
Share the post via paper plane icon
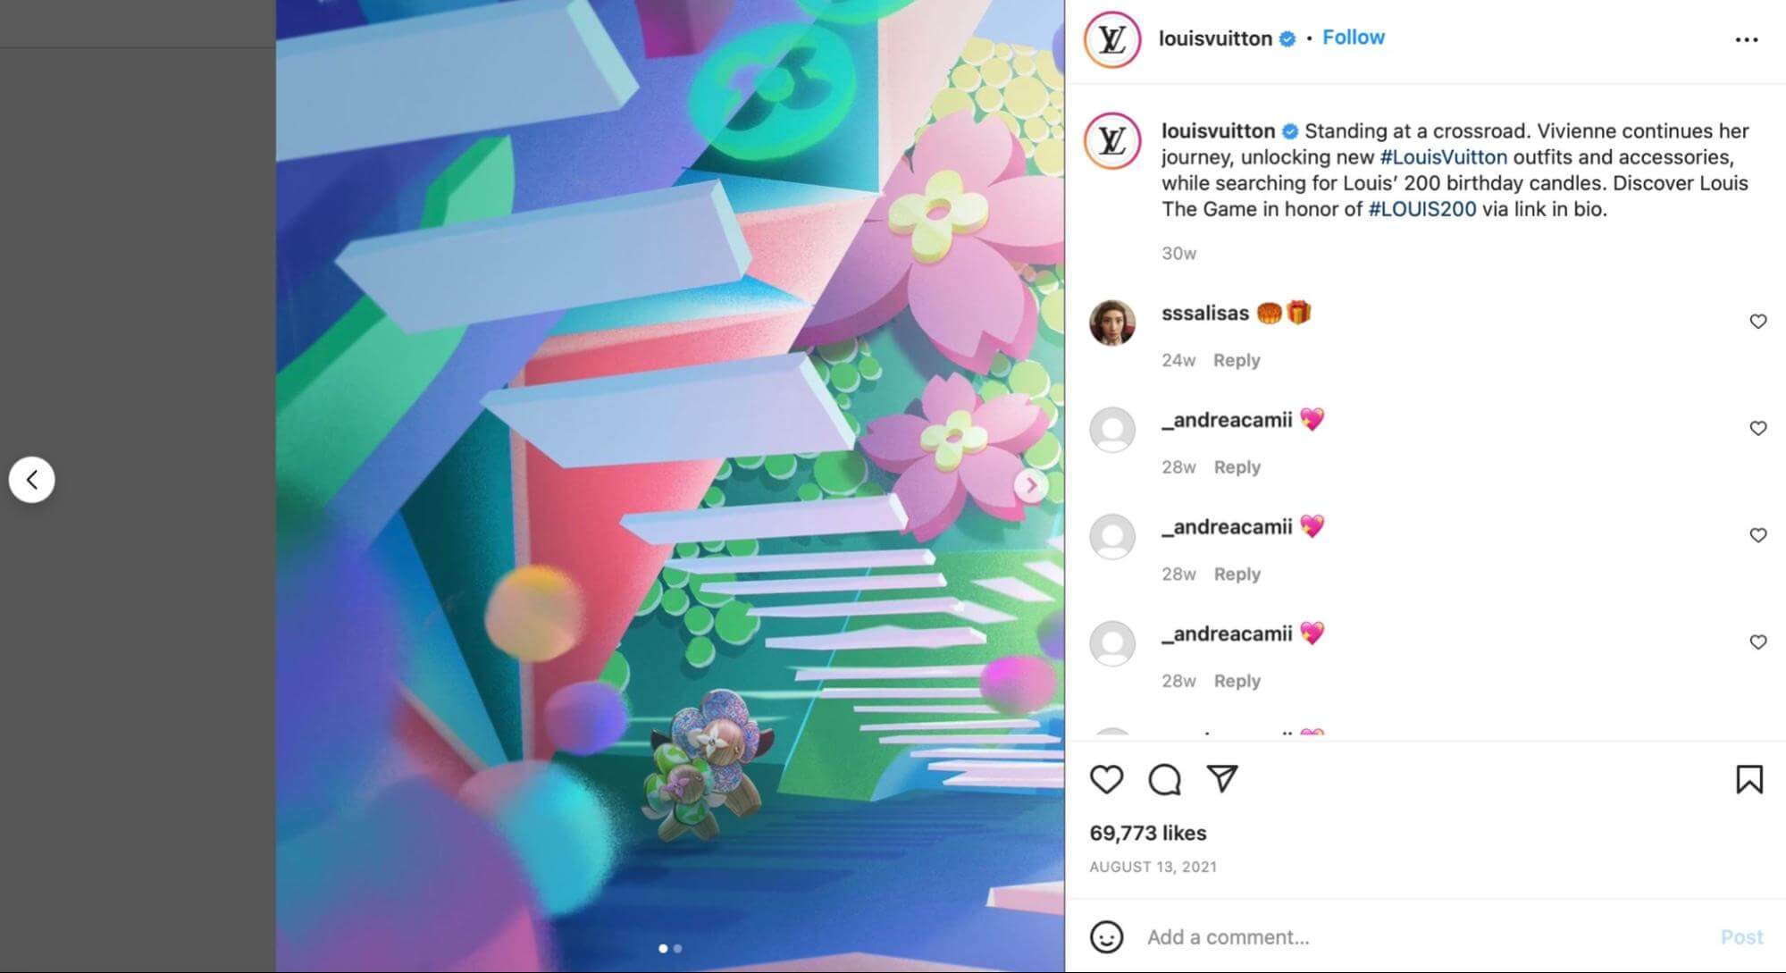1221,778
